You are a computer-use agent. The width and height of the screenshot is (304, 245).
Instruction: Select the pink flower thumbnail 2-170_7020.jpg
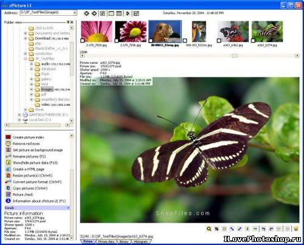[97, 32]
